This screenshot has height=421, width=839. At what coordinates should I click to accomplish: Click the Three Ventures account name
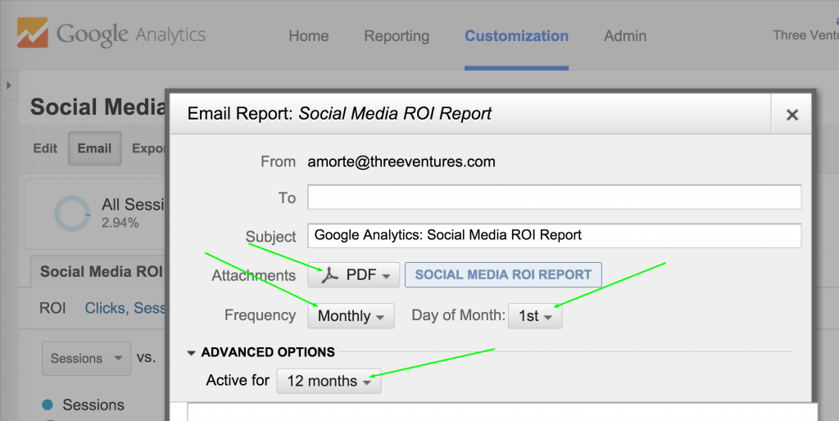click(x=805, y=35)
